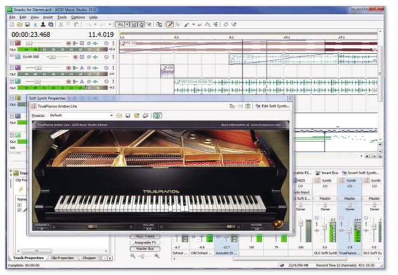Switch to the Track Properties tab

point(28,258)
